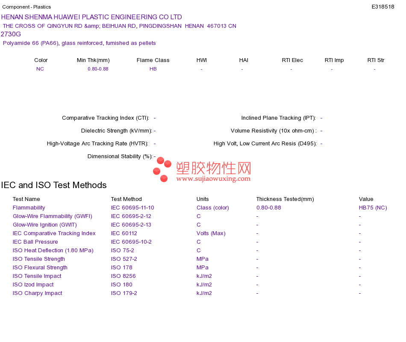Click test method ISO 179-2
Image resolution: width=406 pixels, height=342 pixels.
[124, 293]
